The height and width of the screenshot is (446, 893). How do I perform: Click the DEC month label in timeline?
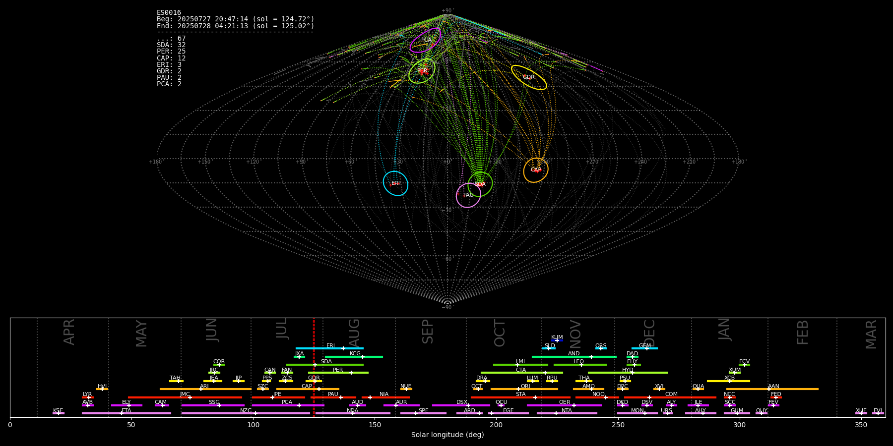(649, 333)
